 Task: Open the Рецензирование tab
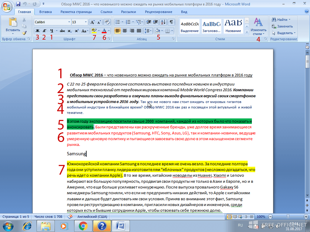[x=159, y=12]
